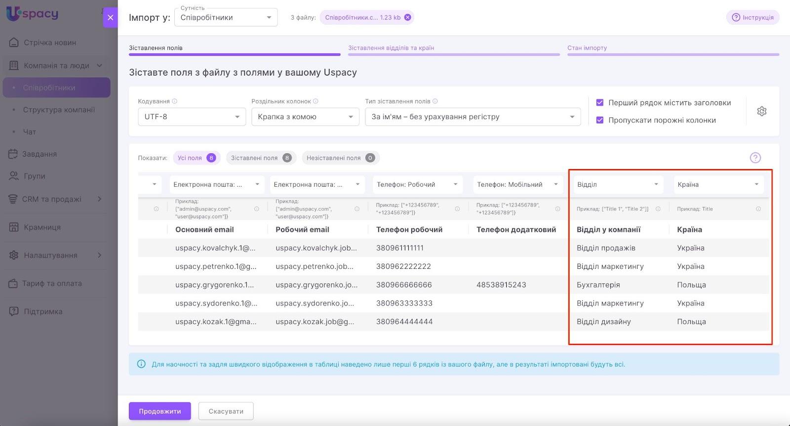Click the settings gear icon beside checkboxes
The image size is (790, 426).
[761, 111]
